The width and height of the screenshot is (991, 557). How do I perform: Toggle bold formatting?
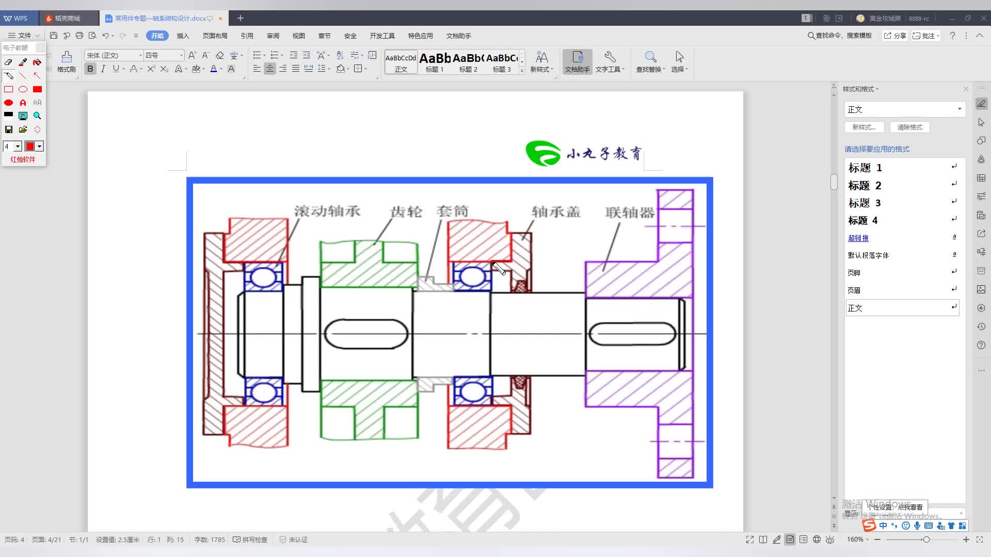pos(90,69)
